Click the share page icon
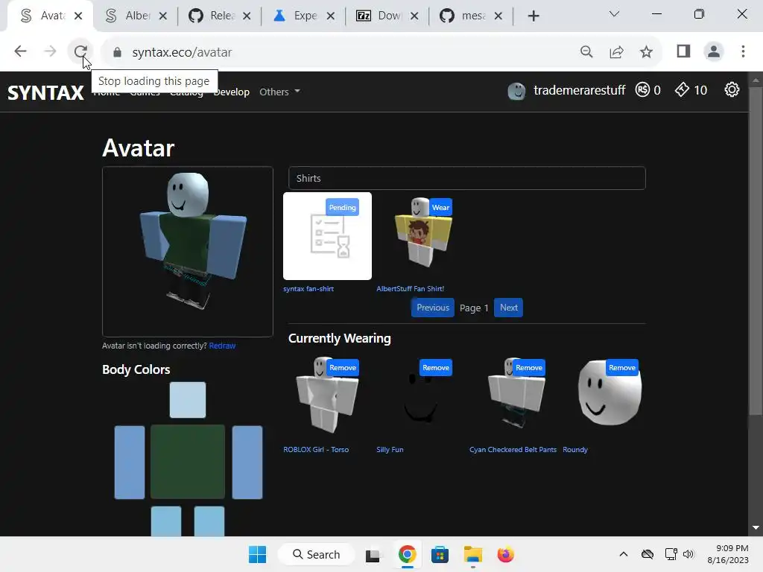763x572 pixels. click(616, 51)
